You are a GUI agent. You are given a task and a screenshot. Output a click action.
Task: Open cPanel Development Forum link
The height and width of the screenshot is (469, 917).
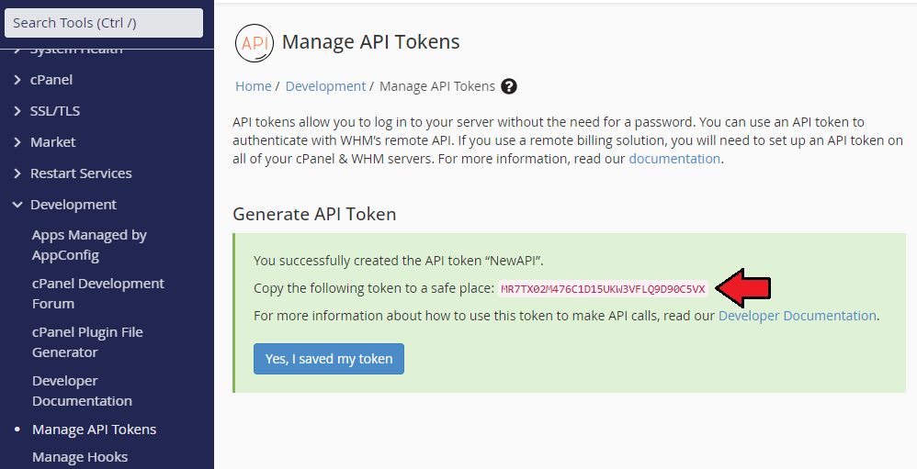tap(98, 294)
